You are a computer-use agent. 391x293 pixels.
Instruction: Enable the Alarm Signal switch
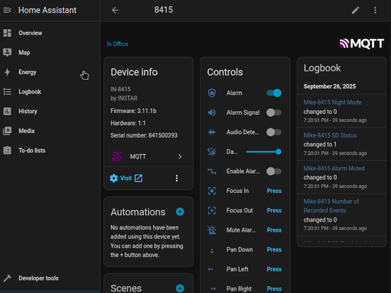pyautogui.click(x=274, y=113)
